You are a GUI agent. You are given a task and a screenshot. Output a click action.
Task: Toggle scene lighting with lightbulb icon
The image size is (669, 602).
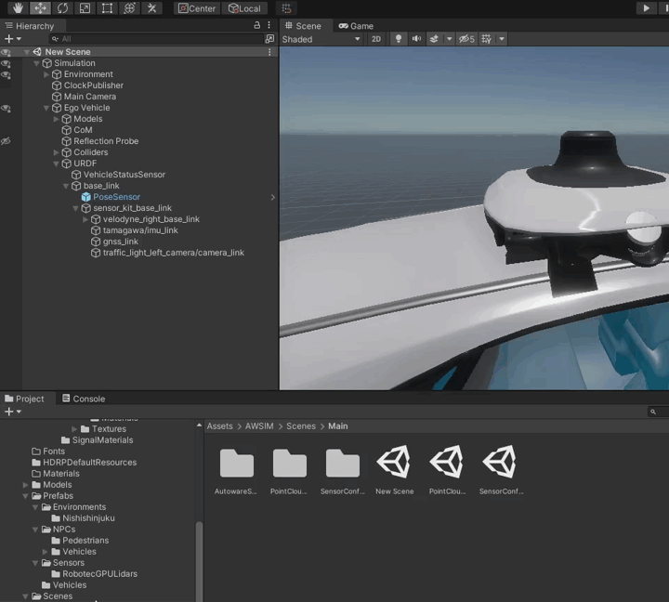[x=399, y=39]
